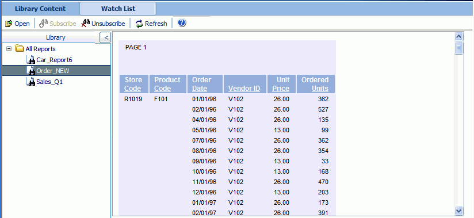Click the Sales_Q1 report icon
The width and height of the screenshot is (474, 218).
(31, 82)
